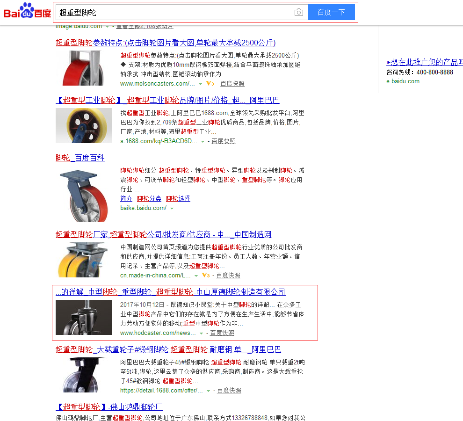463x421 pixels.
Task: Open the 脚轮分类 sub-link under Baike
Action: 149,198
